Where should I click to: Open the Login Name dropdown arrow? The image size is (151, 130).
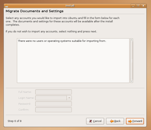coord(69,98)
